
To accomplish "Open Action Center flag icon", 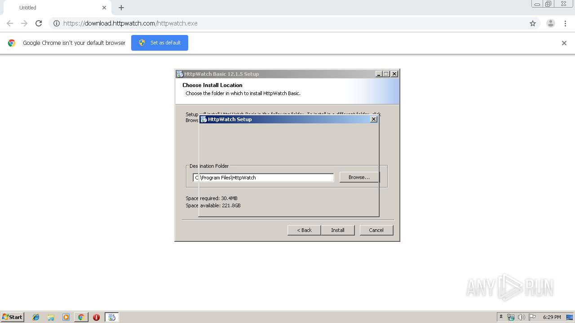I will click(532, 317).
